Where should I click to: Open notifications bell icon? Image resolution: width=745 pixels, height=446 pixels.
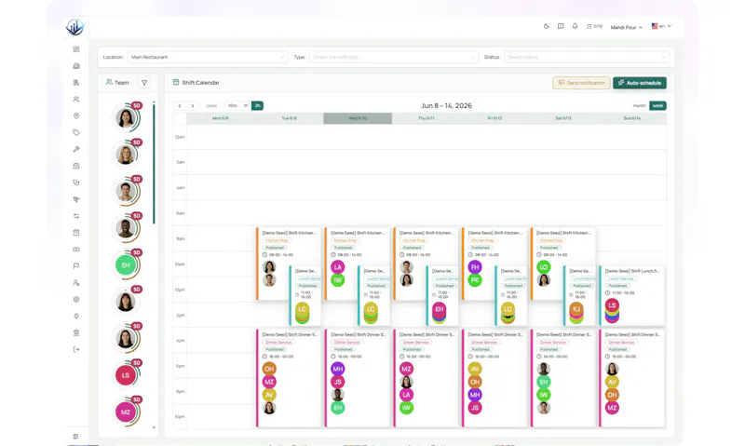(x=575, y=27)
